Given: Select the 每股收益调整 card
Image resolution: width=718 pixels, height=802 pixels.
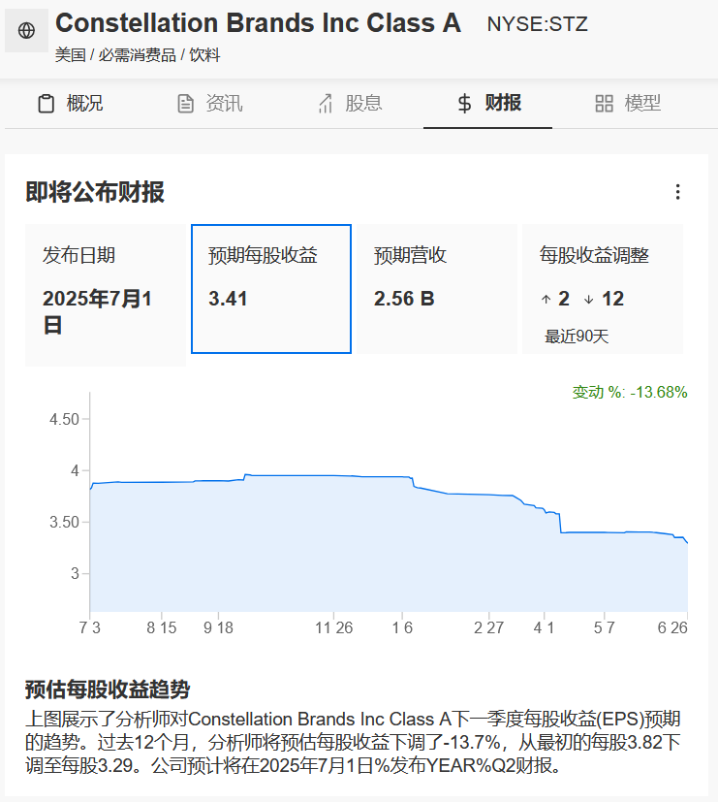Looking at the screenshot, I should click(603, 289).
